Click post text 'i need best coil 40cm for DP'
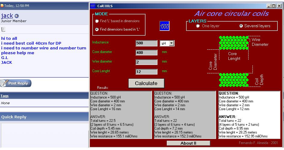The width and height of the screenshot is (284, 150). coord(31,43)
